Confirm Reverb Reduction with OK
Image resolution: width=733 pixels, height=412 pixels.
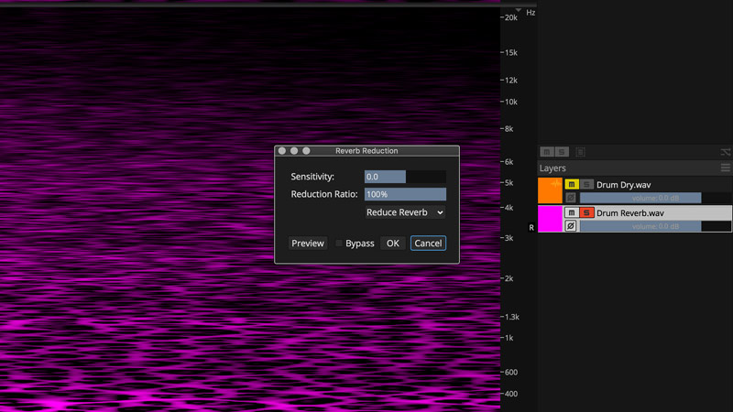coord(393,243)
